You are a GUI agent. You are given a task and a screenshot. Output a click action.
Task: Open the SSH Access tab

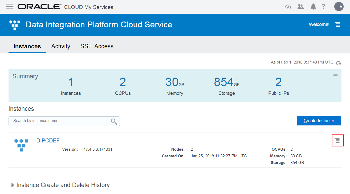tap(97, 46)
